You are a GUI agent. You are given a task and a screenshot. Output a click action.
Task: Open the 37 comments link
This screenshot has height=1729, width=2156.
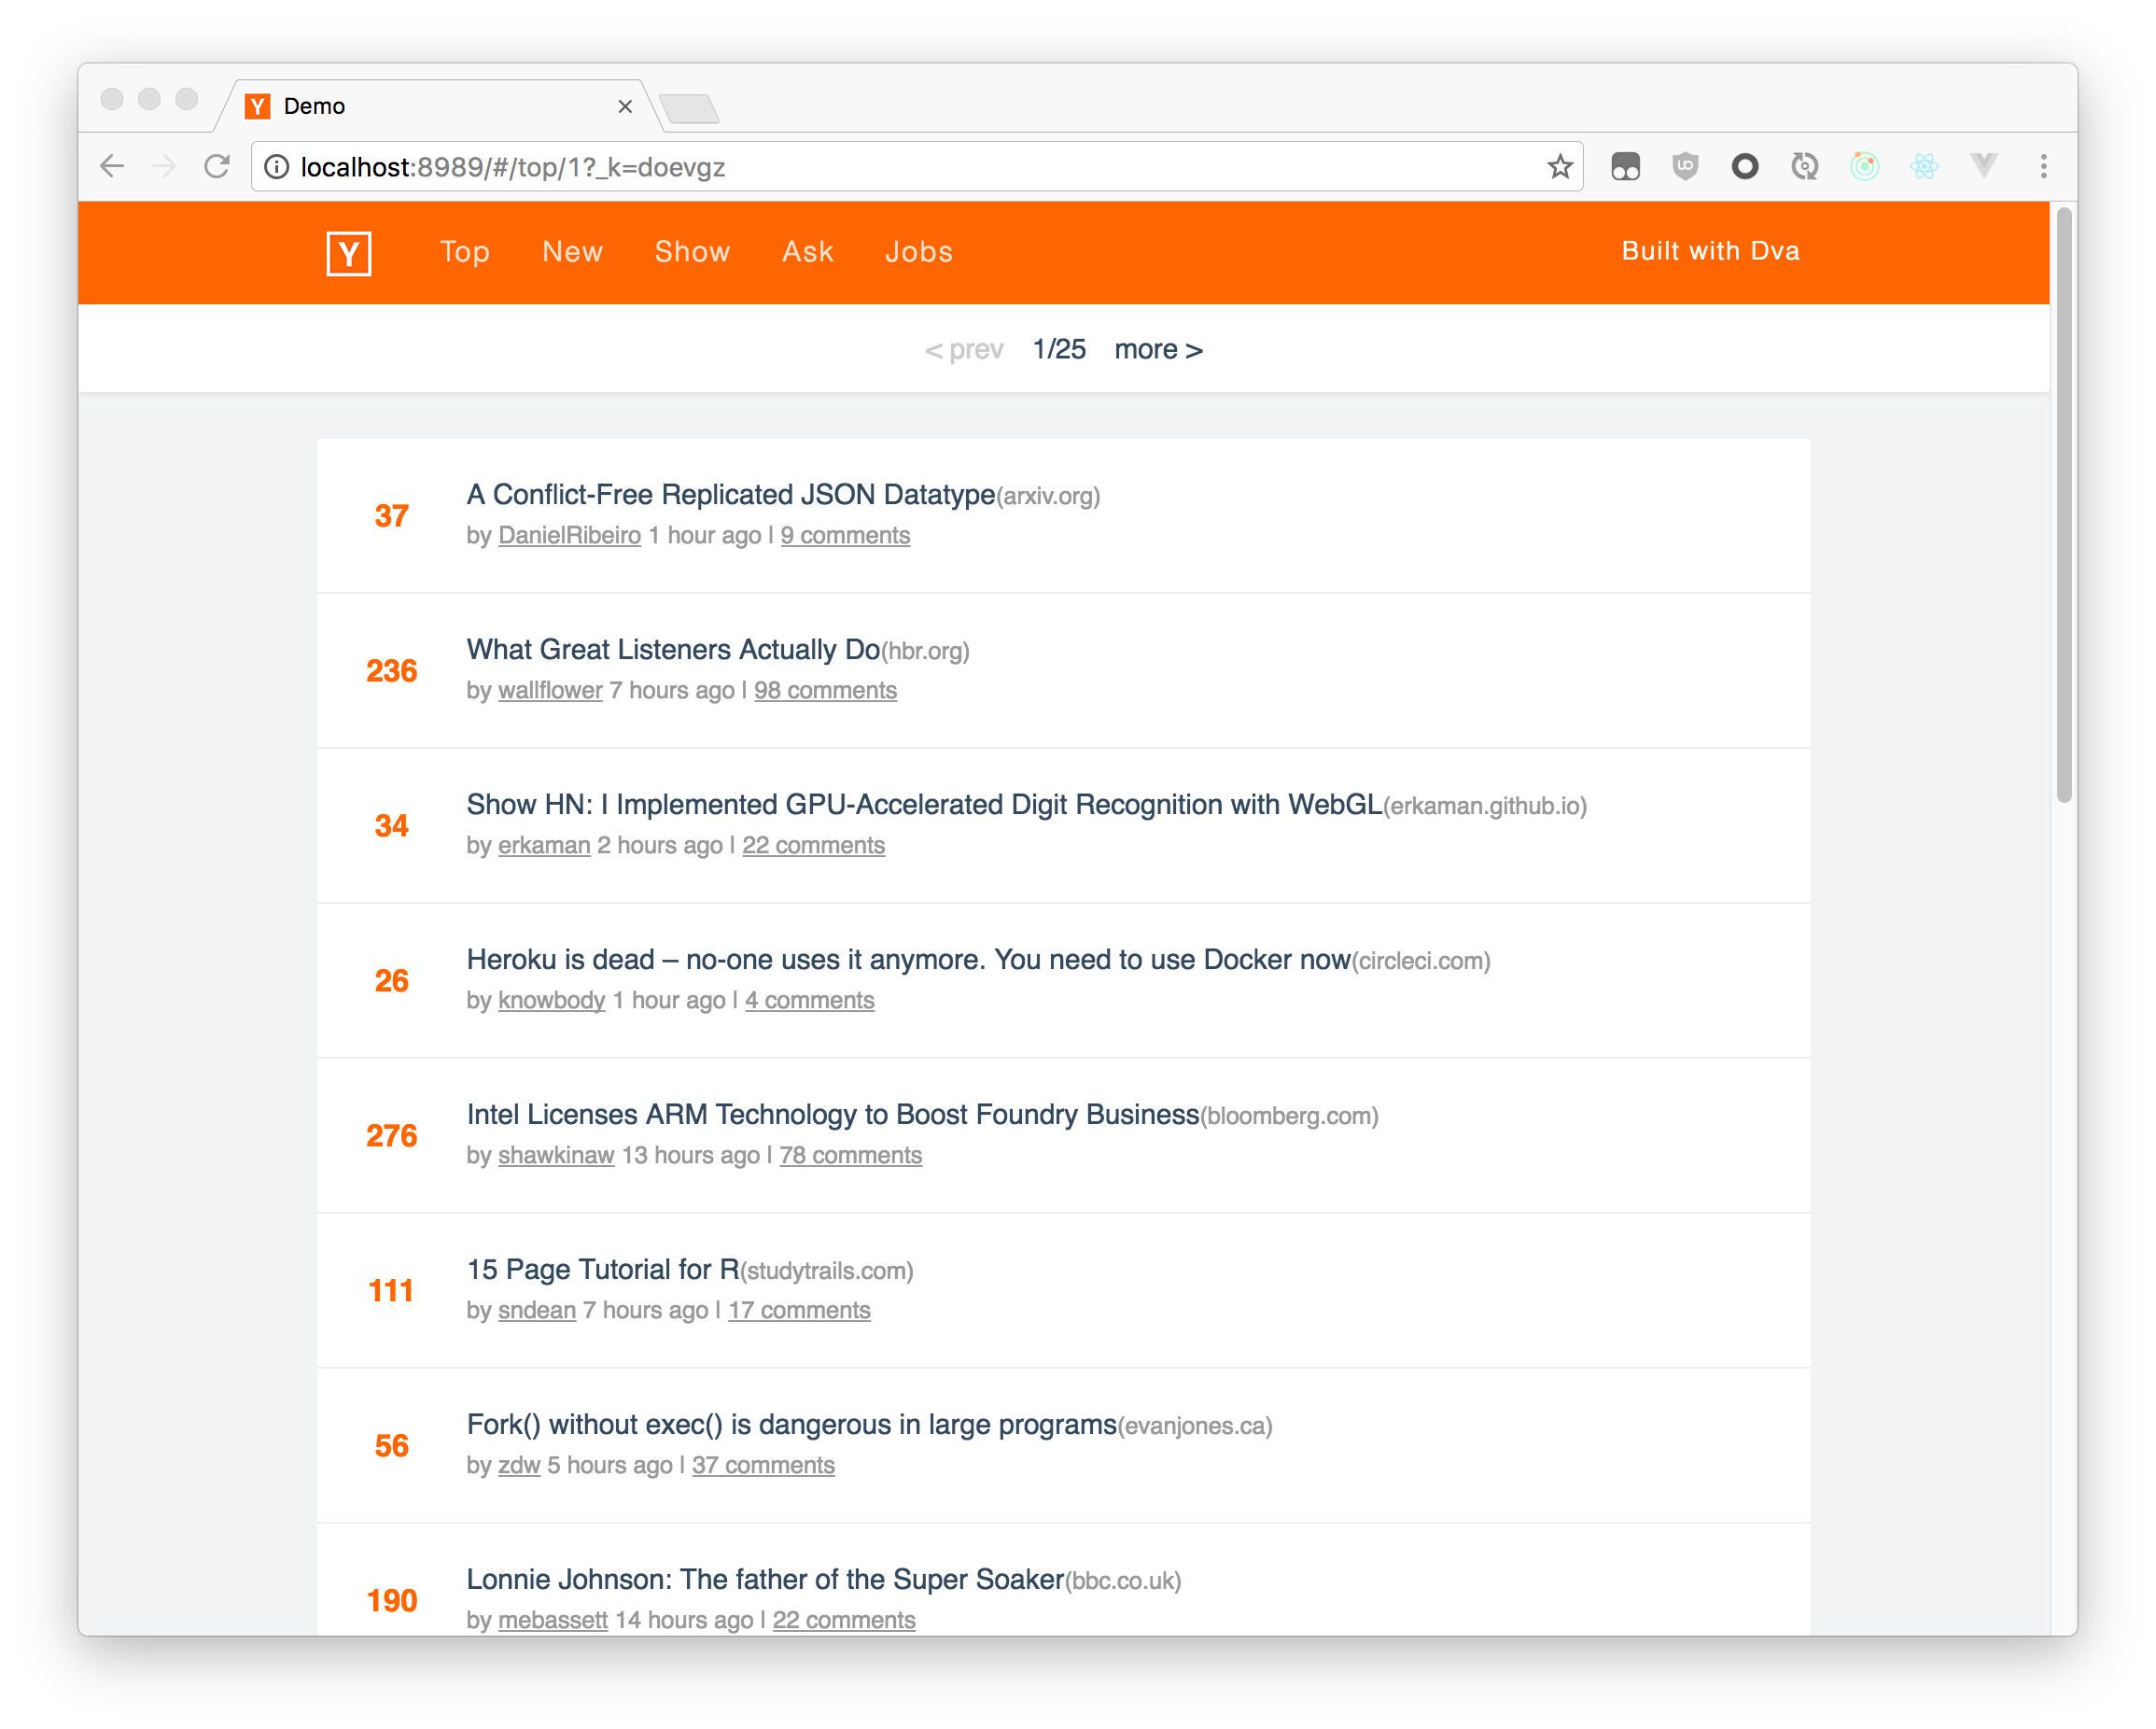(x=763, y=1466)
